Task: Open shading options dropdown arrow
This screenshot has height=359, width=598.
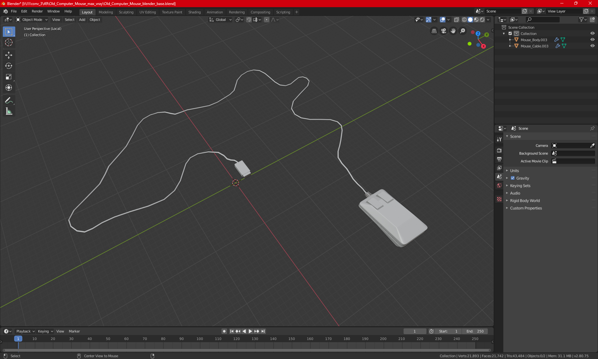Action: 488,20
